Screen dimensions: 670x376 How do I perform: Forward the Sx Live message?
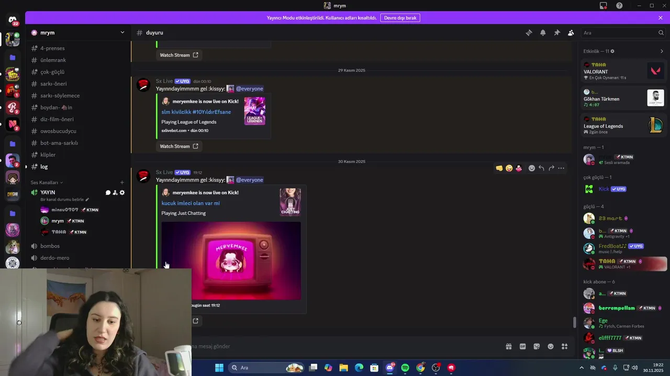pos(551,168)
